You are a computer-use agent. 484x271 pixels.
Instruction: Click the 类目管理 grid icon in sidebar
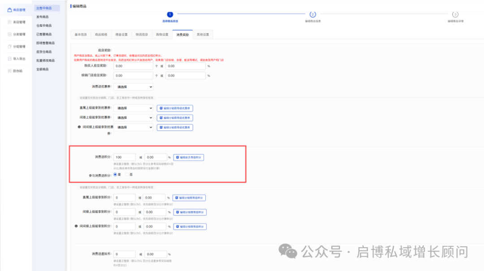click(9, 22)
